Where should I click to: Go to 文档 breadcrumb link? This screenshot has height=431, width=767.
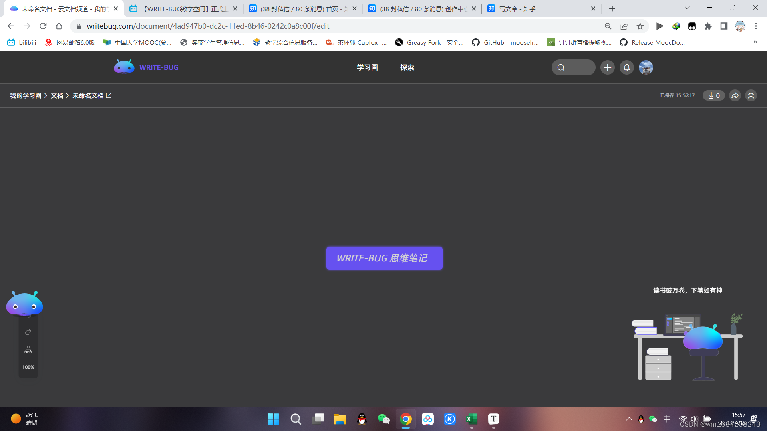click(x=57, y=95)
